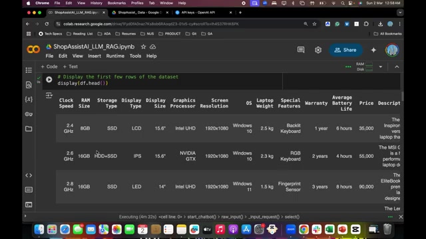Go back in browser history

(28, 24)
